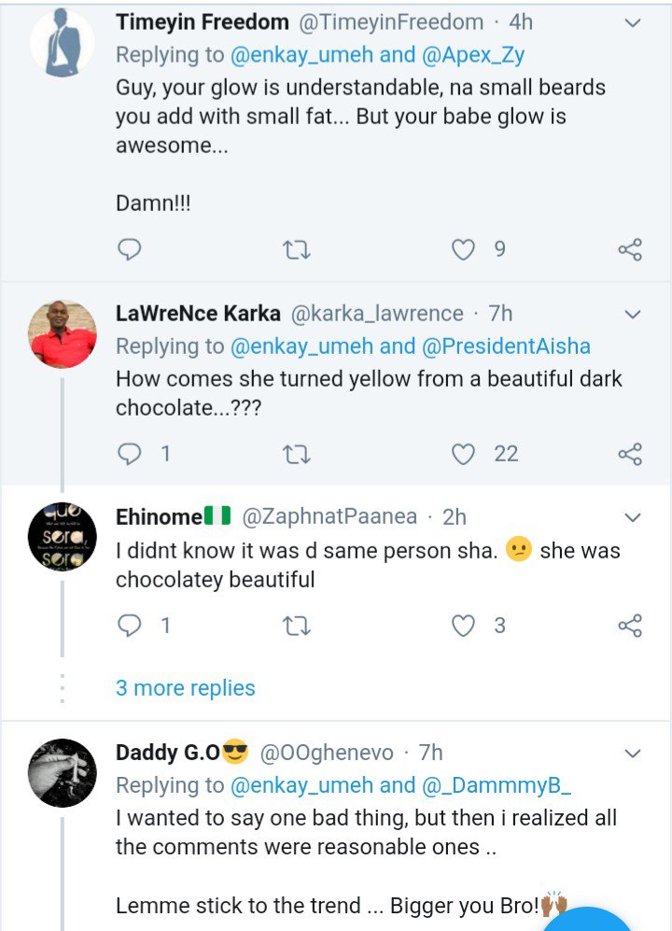672x931 pixels.
Task: Like Timeyin Freedom's tweet
Action: [464, 249]
